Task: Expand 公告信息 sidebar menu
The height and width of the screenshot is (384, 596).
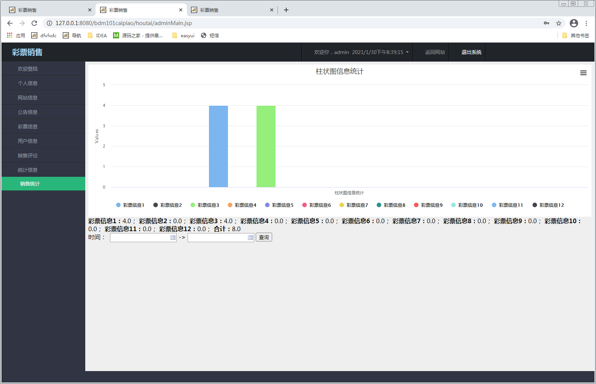Action: pos(43,112)
